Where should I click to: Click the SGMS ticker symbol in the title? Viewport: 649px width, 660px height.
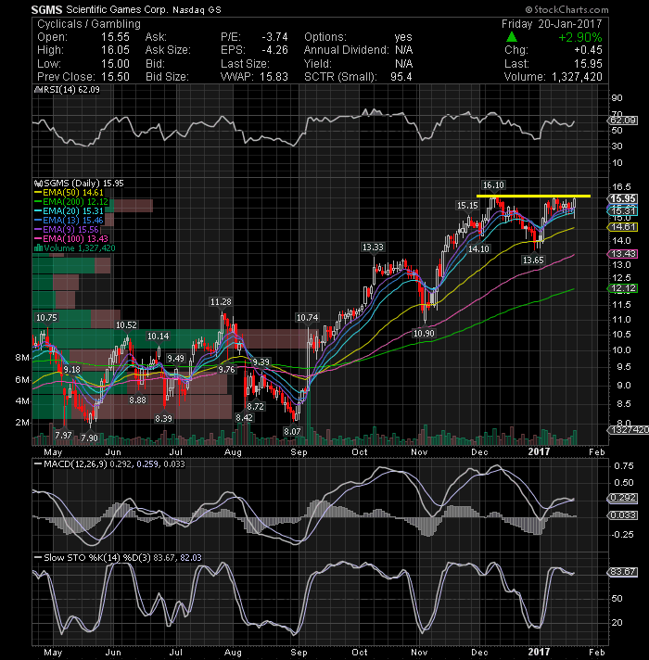[x=46, y=9]
